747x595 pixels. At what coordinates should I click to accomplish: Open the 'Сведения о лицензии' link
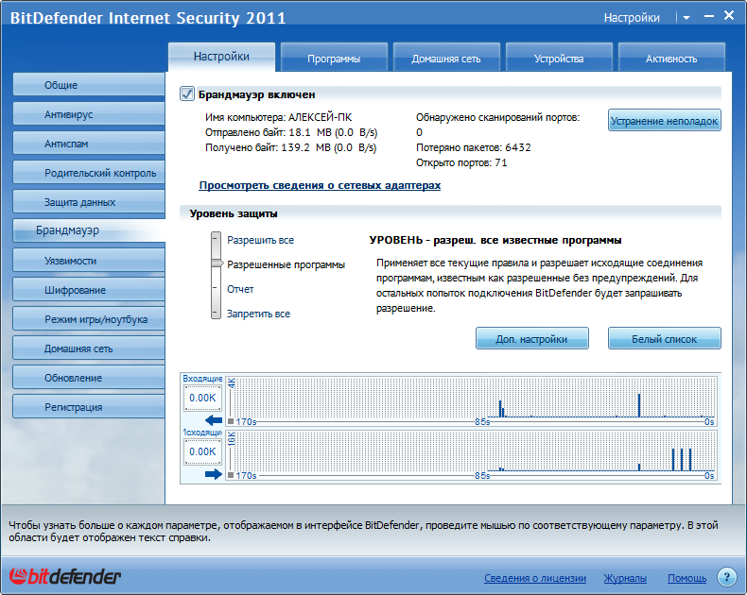535,578
